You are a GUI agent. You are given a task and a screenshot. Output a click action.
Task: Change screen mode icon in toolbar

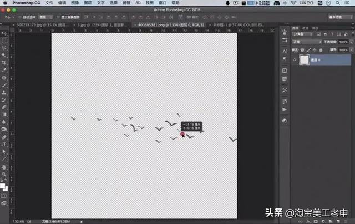pyautogui.click(x=4, y=203)
